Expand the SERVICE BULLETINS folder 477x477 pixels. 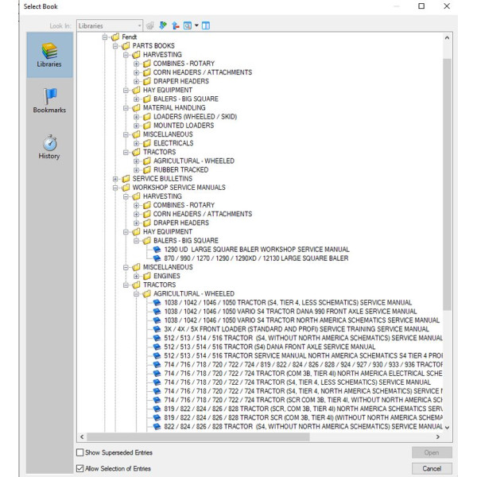coord(116,179)
